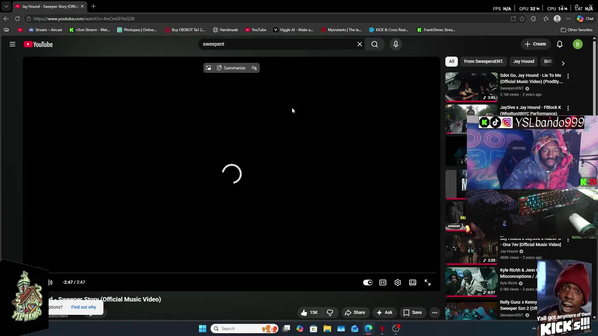The width and height of the screenshot is (598, 336).
Task: Open the Viggle AI bookmark
Action: 293,30
